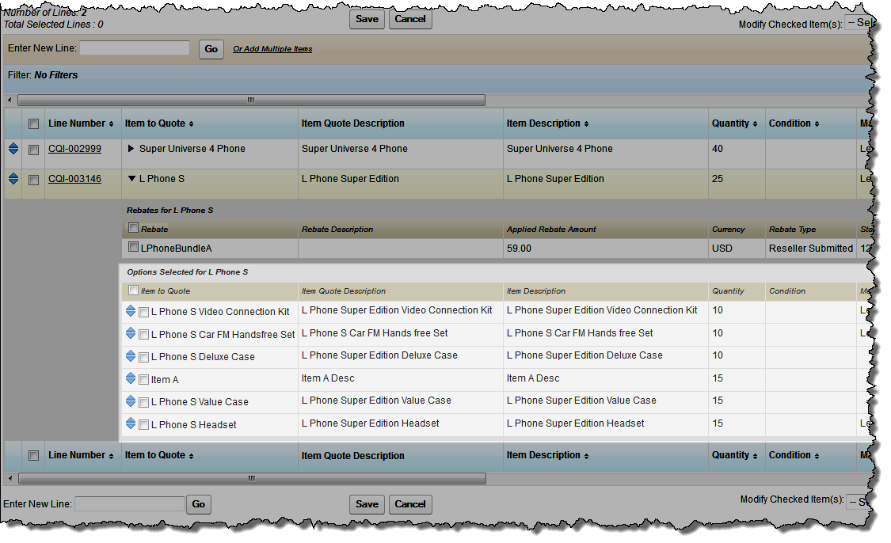Image resolution: width=891 pixels, height=543 pixels.
Task: Click reorder arrows icon for CQI-002999 row
Action: [13, 149]
